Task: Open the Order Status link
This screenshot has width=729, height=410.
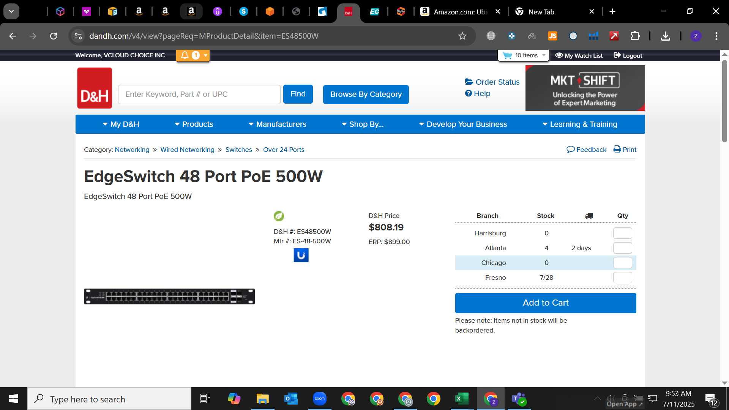Action: 492,82
